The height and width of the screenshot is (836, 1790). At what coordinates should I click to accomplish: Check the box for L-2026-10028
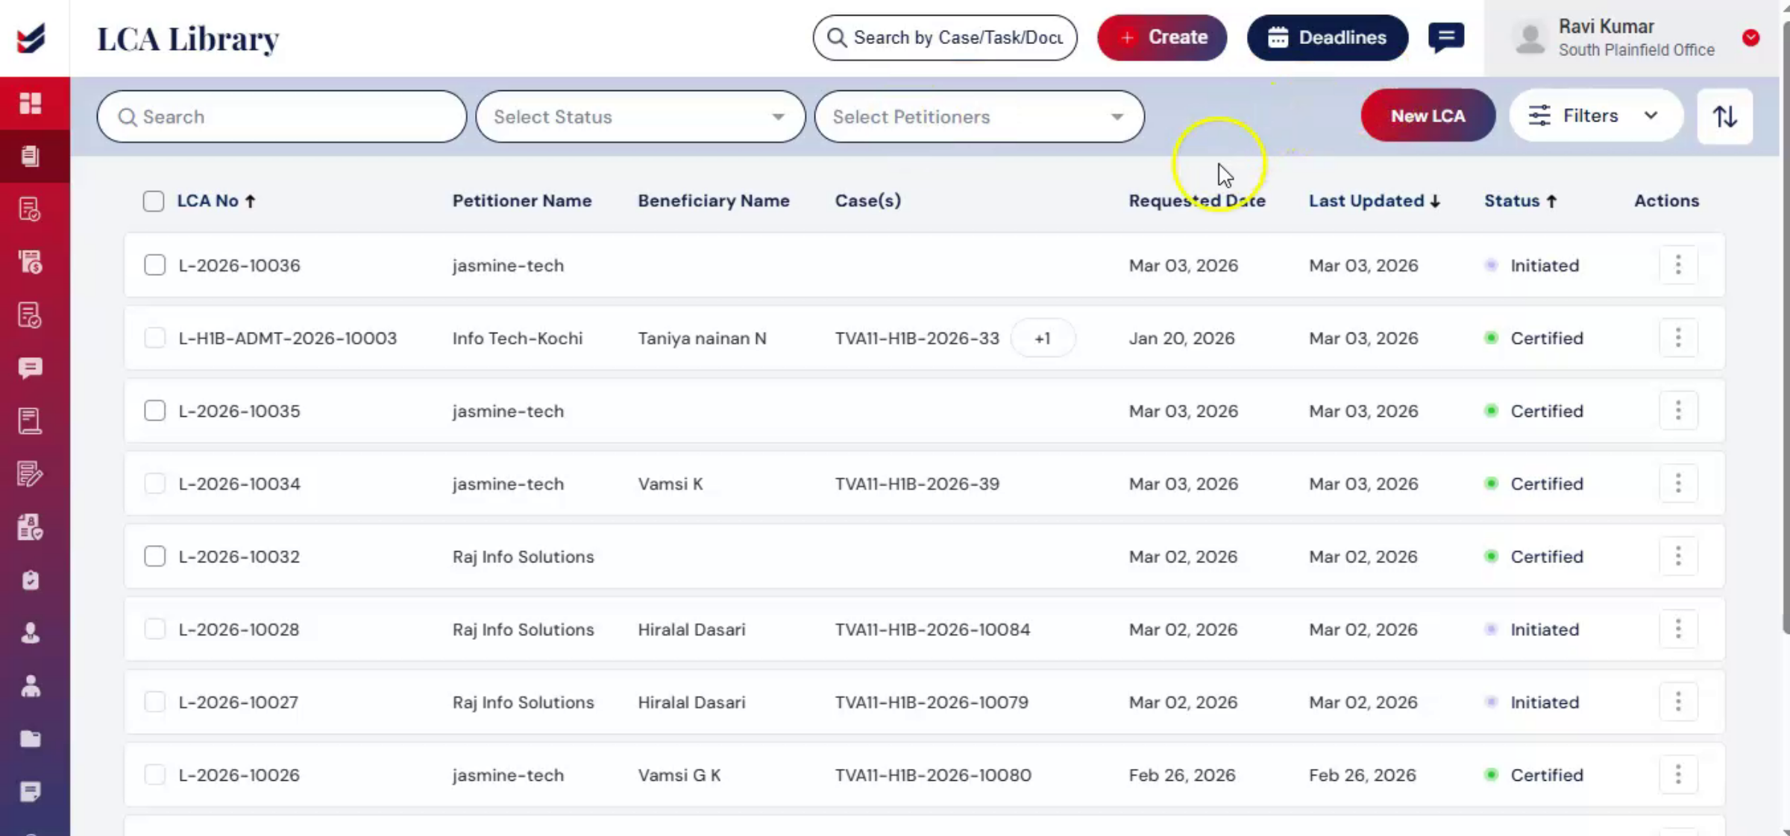pyautogui.click(x=155, y=629)
